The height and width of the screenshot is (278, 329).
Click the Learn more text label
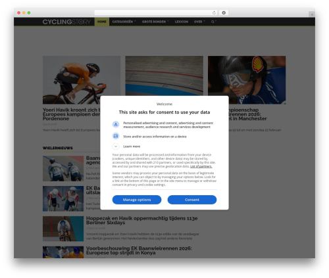[132, 147]
